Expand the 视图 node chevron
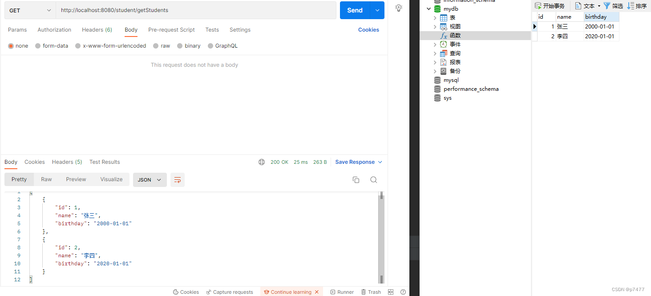The image size is (651, 296). pyautogui.click(x=435, y=27)
